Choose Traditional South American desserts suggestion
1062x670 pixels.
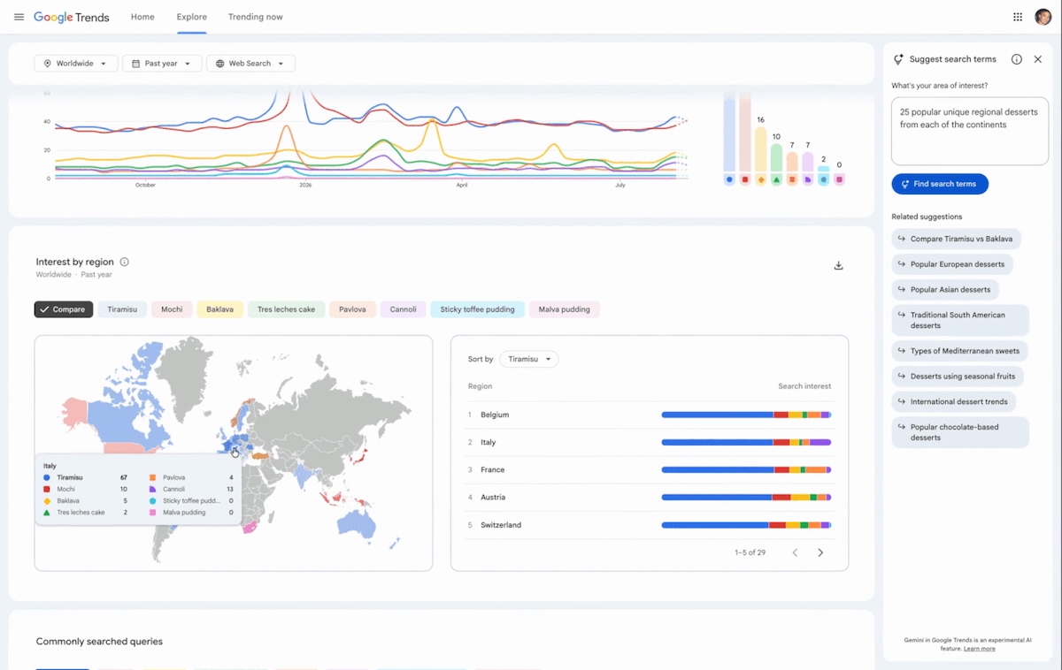pos(960,320)
